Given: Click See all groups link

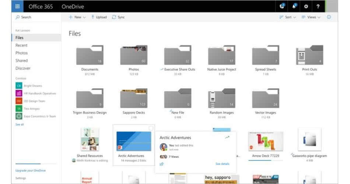Looking at the screenshot, I should tap(20, 124).
